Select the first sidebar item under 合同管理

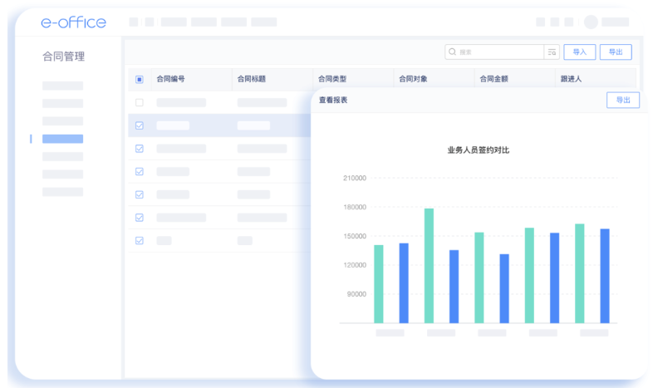63,86
